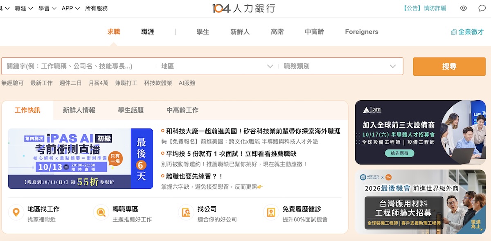
Task: Focus the keyword search input field
Action: [79, 66]
